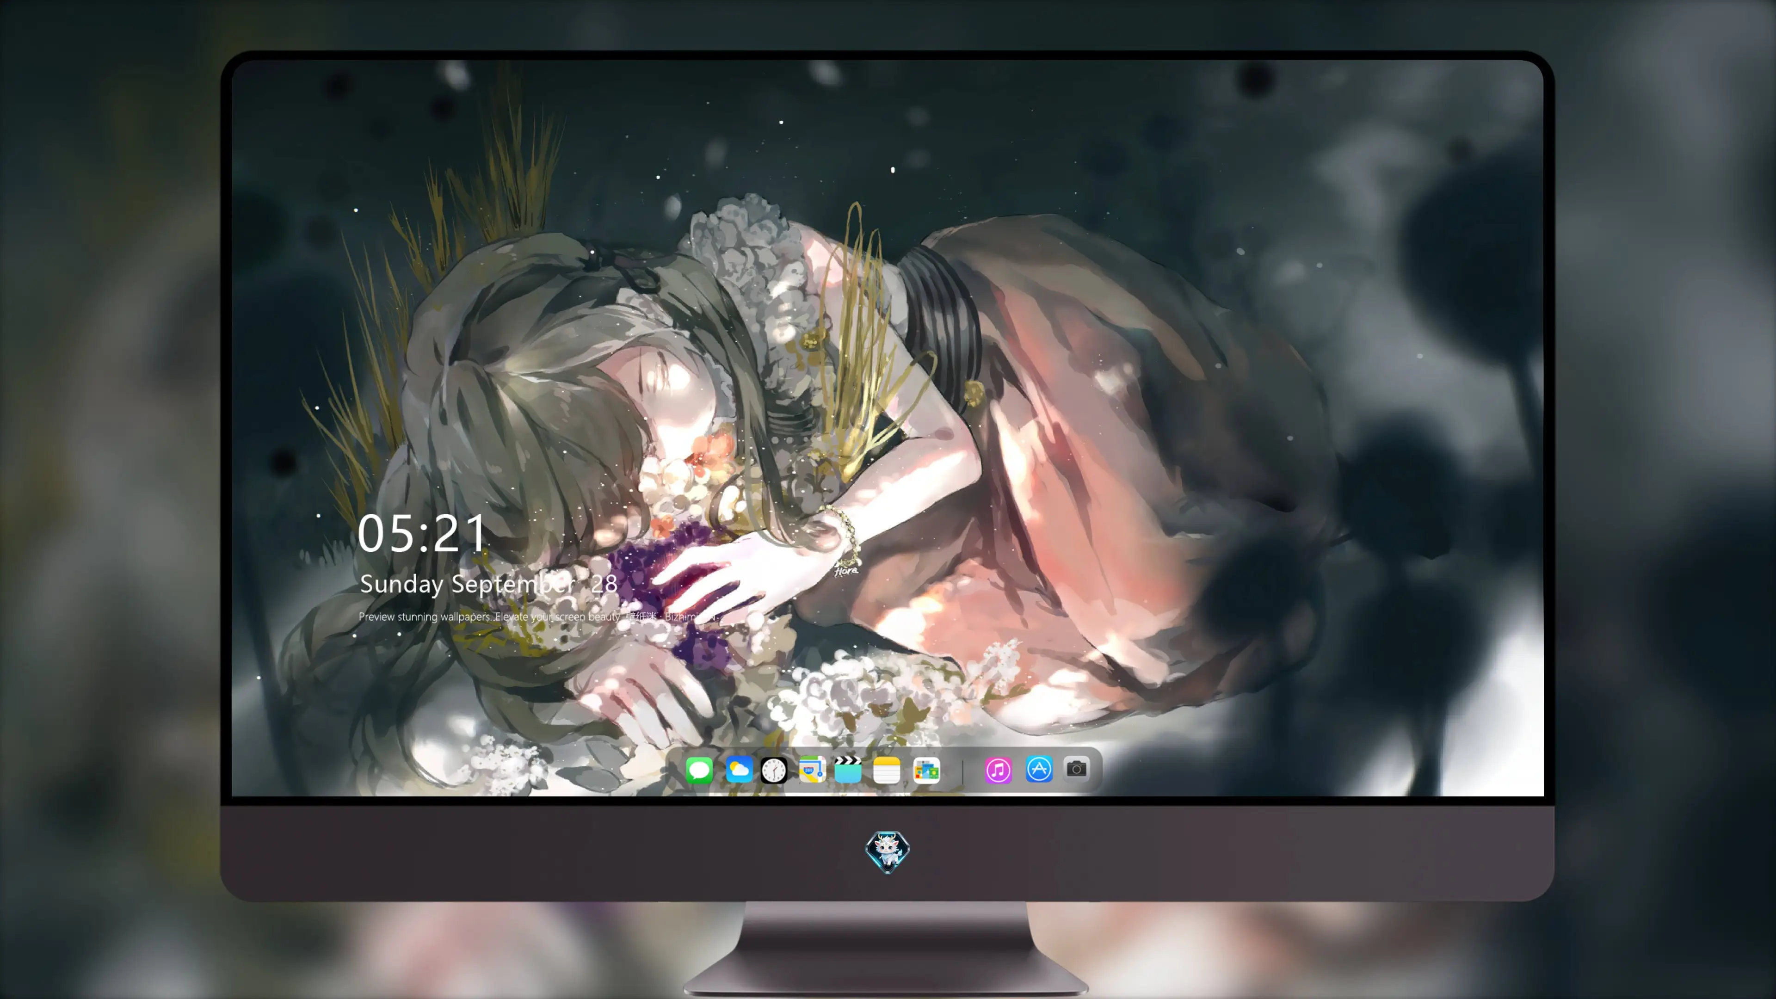Launch the Newsstand app from the dock
The height and width of the screenshot is (999, 1776).
[926, 770]
